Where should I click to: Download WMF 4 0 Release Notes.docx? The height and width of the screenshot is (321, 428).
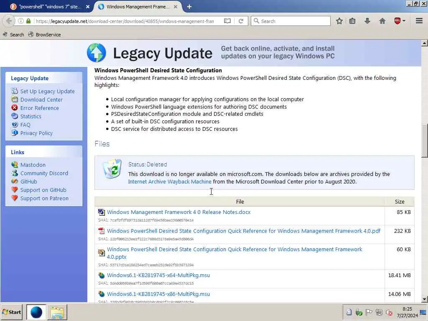pos(179,212)
